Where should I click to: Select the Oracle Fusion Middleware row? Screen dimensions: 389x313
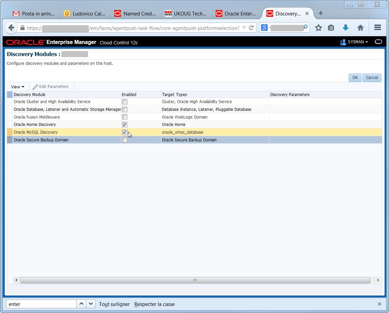click(x=194, y=117)
